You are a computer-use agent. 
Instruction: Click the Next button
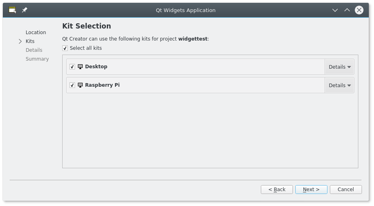pos(311,190)
